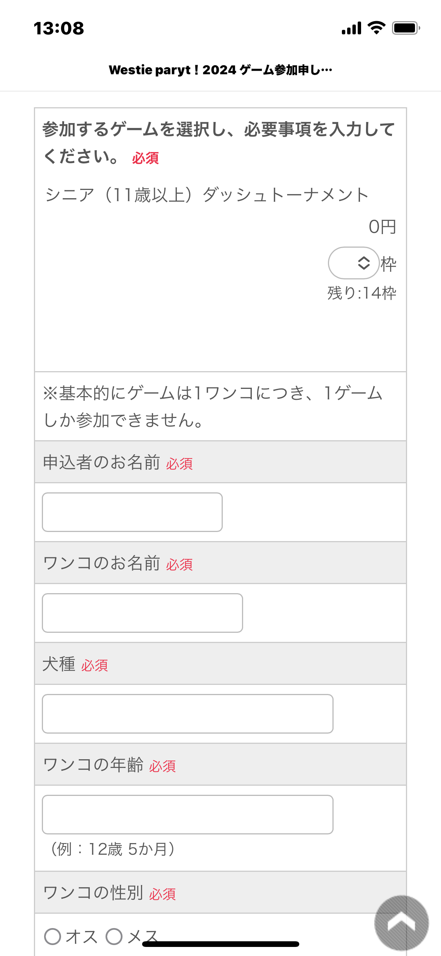441x956 pixels.
Task: Click the 犬種 input field
Action: coord(187,714)
